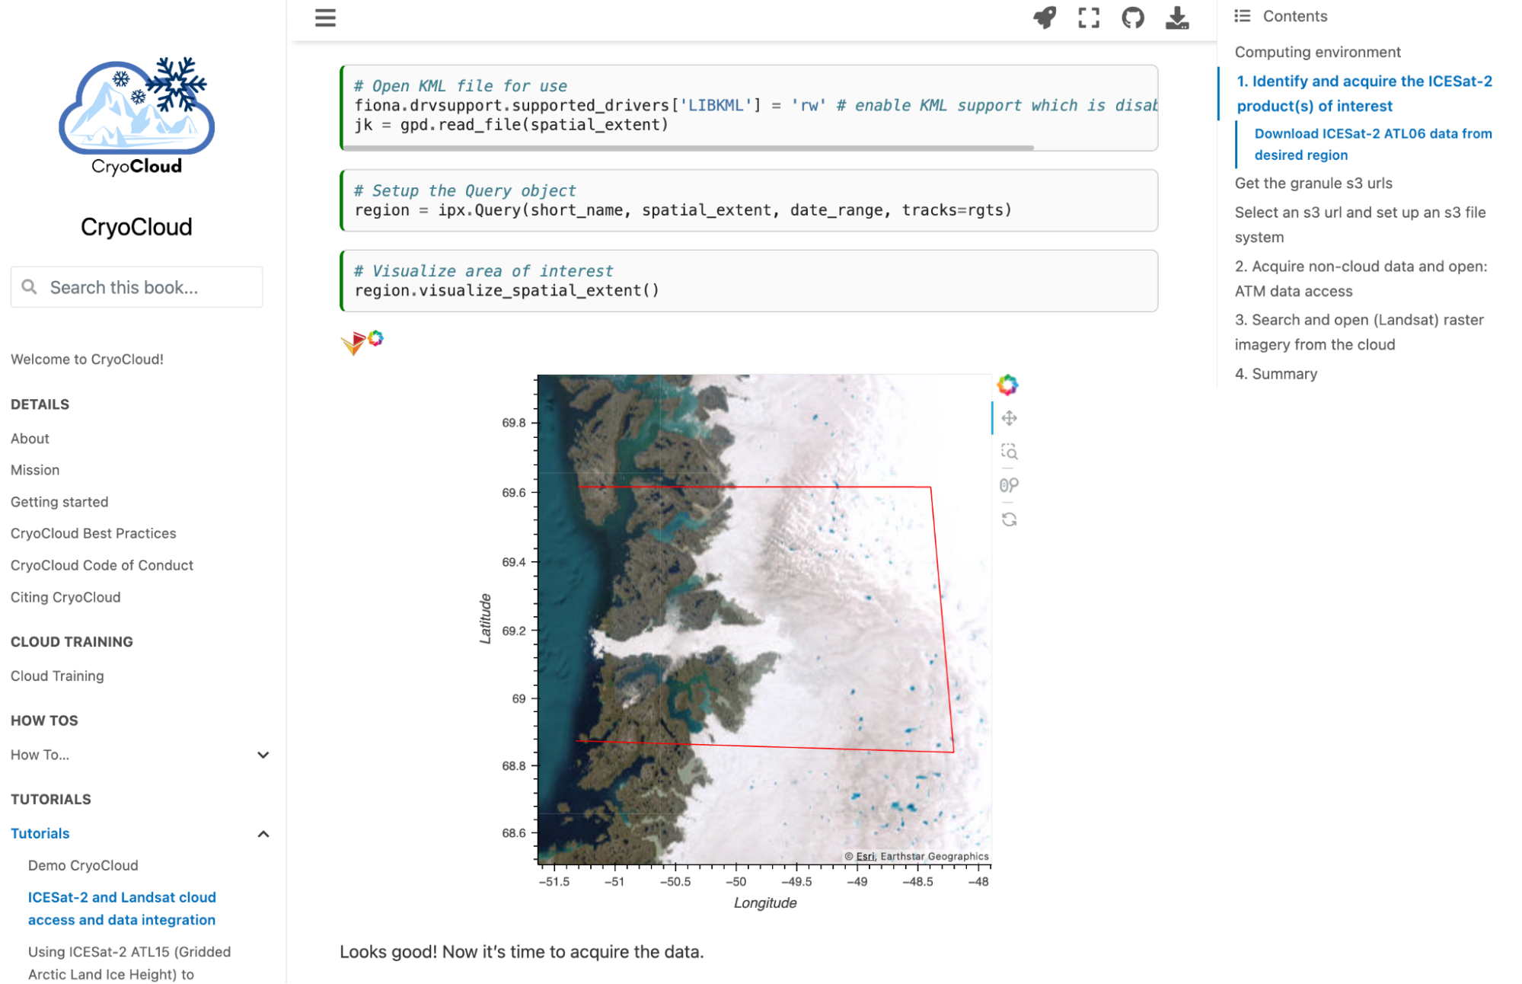Viewport: 1522px width, 984px height.
Task: Toggle the Wheel Zoom map tool
Action: [1009, 485]
